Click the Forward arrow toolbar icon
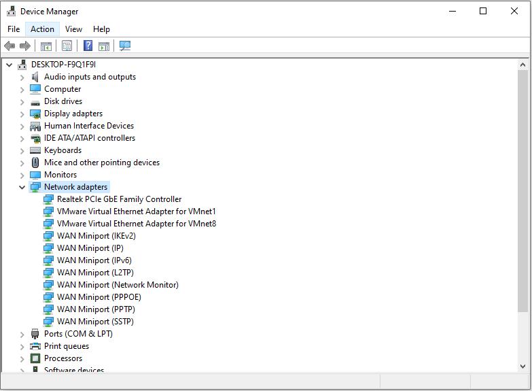This screenshot has width=532, height=391. pyautogui.click(x=25, y=46)
